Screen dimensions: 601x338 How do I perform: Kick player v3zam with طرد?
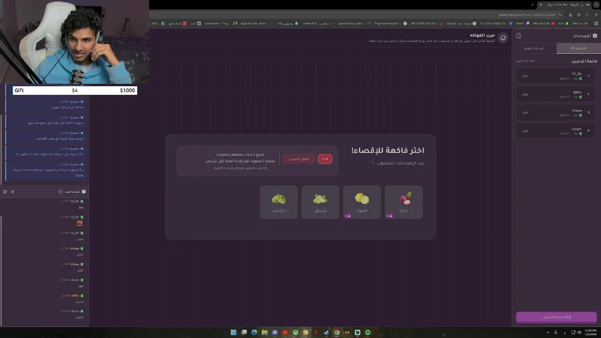point(524,131)
